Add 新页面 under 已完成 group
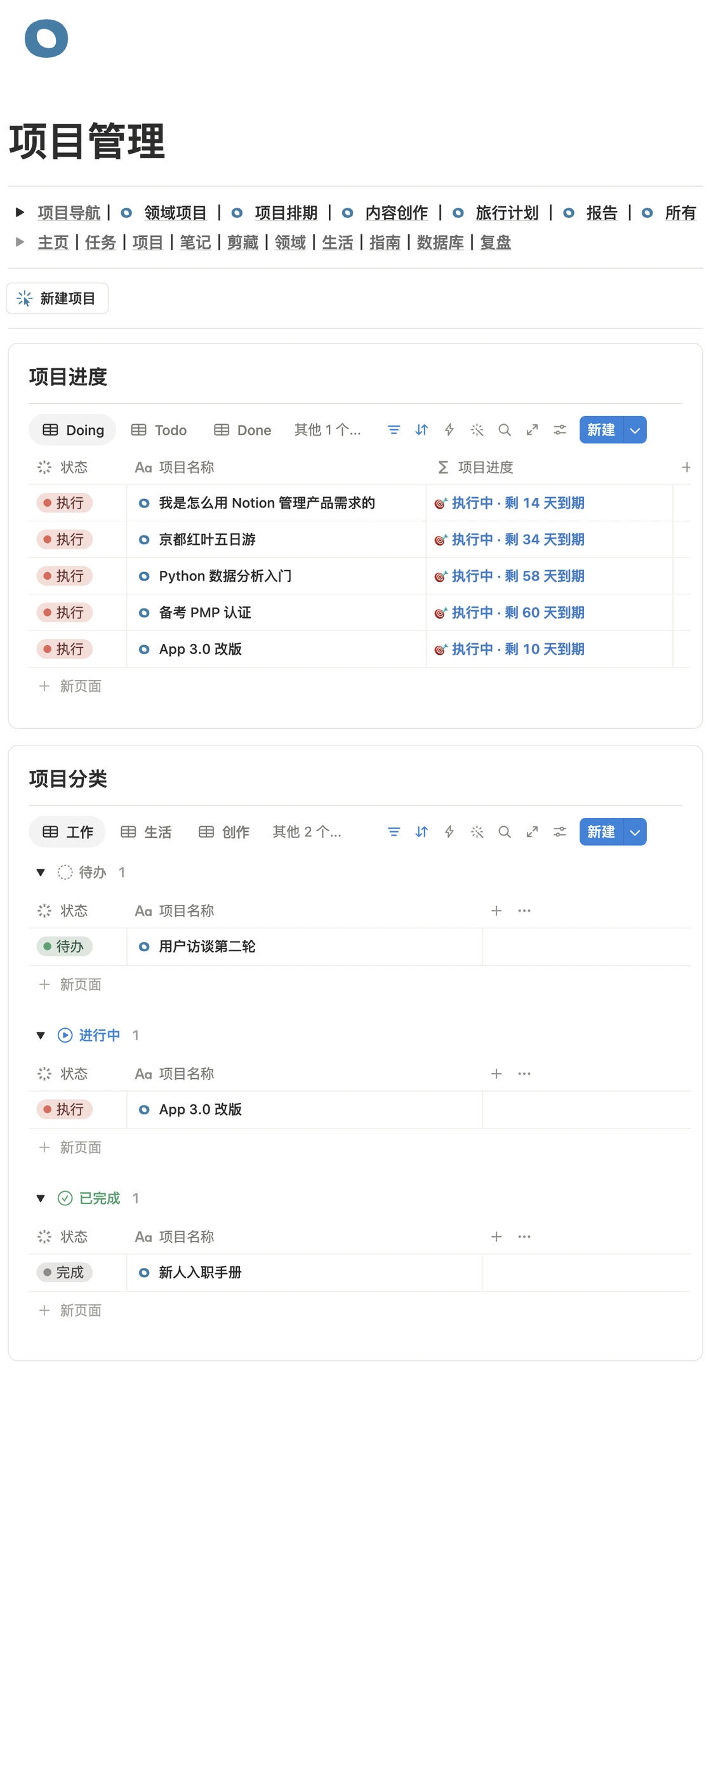The image size is (711, 1778). [x=70, y=1310]
